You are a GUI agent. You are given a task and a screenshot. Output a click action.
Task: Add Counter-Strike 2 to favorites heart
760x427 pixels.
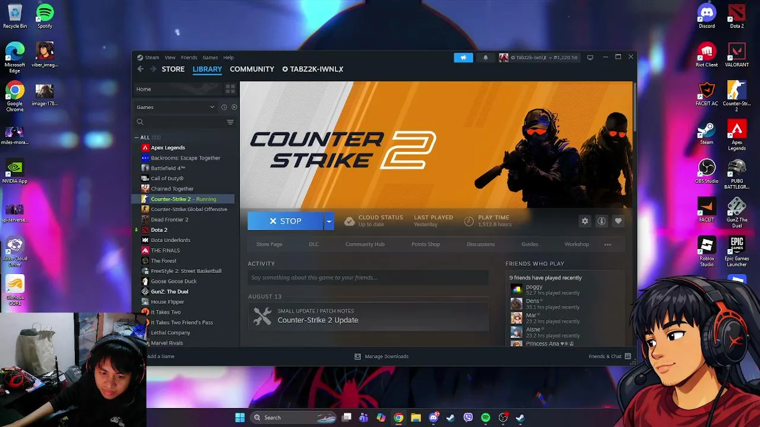click(x=618, y=221)
